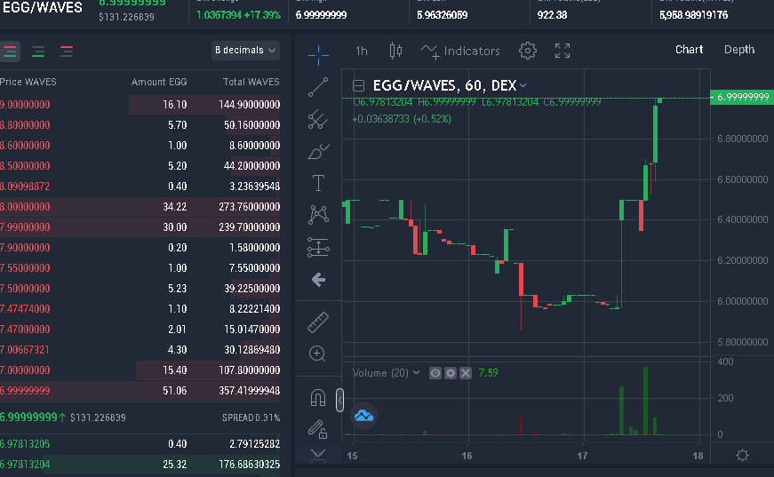Open the collapsed tool at toolbar bottom
The height and width of the screenshot is (477, 774).
tap(318, 456)
